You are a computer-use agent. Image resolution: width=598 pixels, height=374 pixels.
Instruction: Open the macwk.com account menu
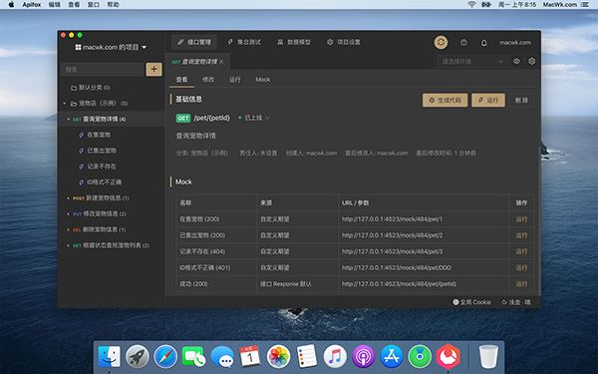[x=515, y=42]
